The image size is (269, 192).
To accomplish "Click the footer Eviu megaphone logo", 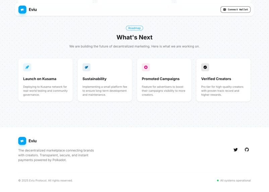I will click(22, 141).
